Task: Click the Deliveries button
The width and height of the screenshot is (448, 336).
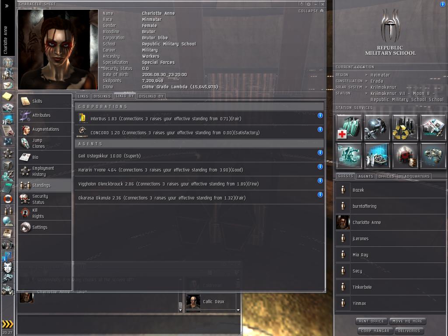Action: (x=409, y=331)
